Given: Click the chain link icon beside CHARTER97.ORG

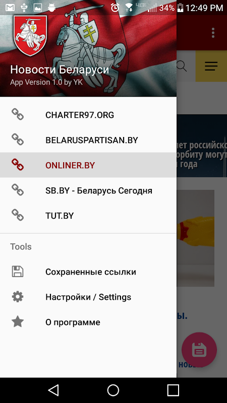Looking at the screenshot, I should click(x=18, y=115).
